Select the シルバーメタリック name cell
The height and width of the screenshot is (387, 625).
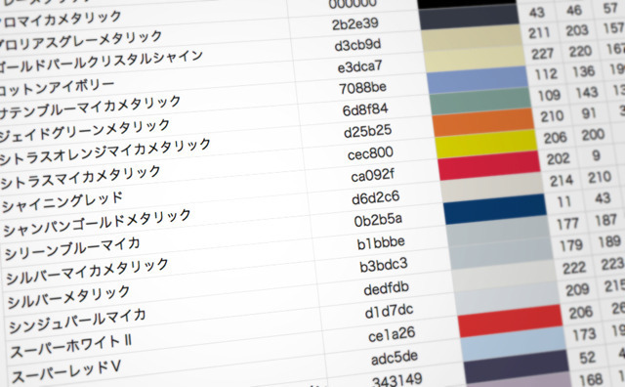tap(68, 297)
